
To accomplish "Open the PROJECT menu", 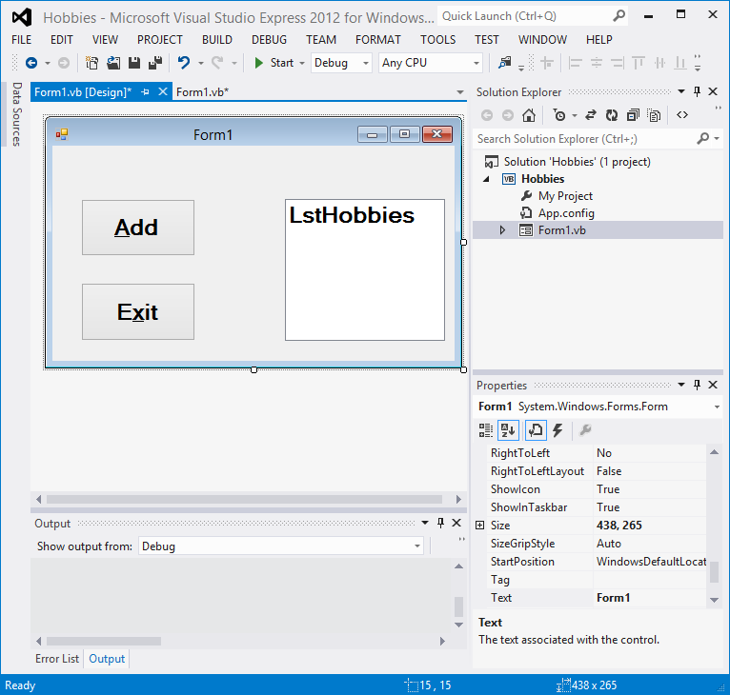I will click(160, 40).
